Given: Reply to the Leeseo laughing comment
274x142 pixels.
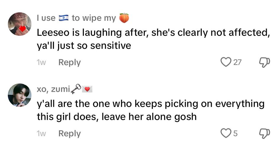Looking at the screenshot, I should [69, 62].
